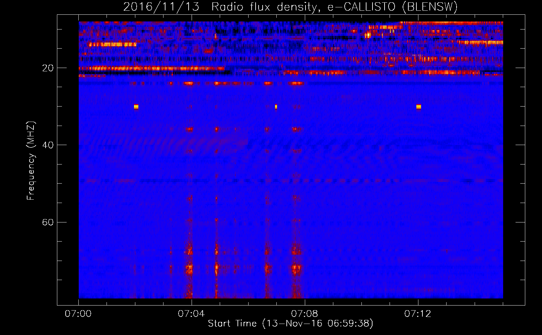Click the 07:12 time tick label
The width and height of the screenshot is (542, 335).
point(418,314)
